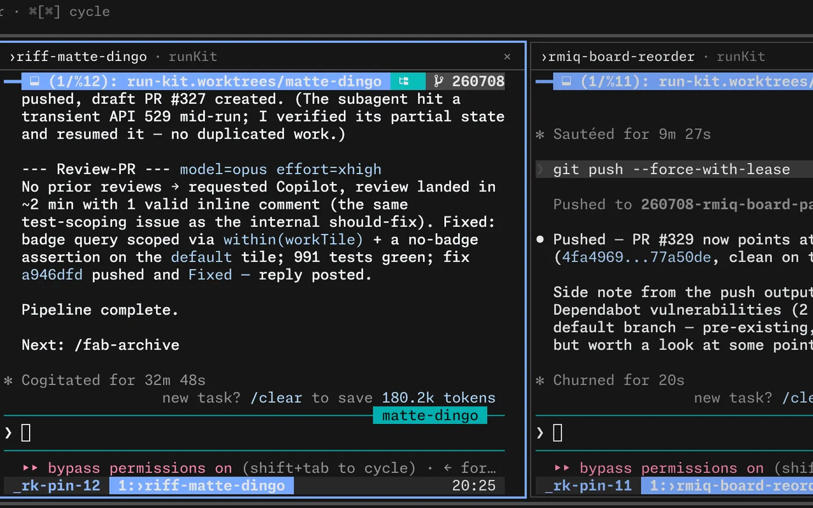Focus the prompt input in riff-matte-dingo pane
This screenshot has height=508, width=813.
(254, 433)
